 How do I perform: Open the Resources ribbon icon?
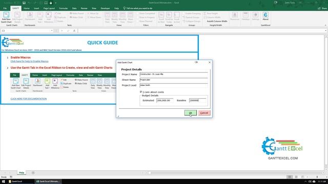pyautogui.click(x=235, y=16)
